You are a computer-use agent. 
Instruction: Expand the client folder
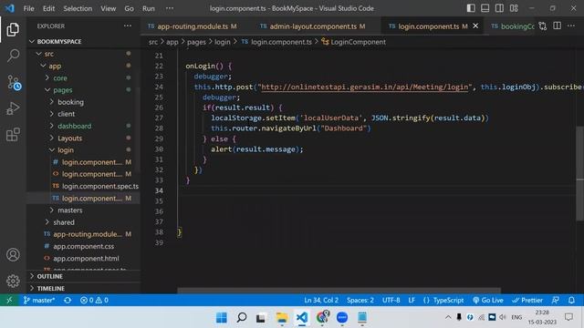point(66,114)
